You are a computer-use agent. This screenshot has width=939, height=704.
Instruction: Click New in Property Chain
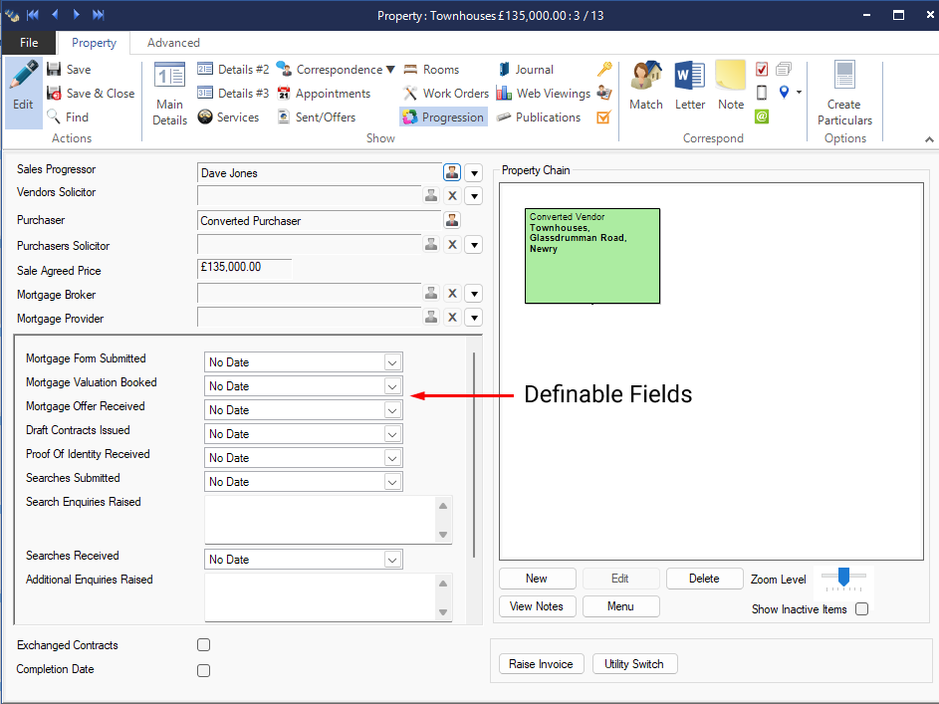point(537,579)
